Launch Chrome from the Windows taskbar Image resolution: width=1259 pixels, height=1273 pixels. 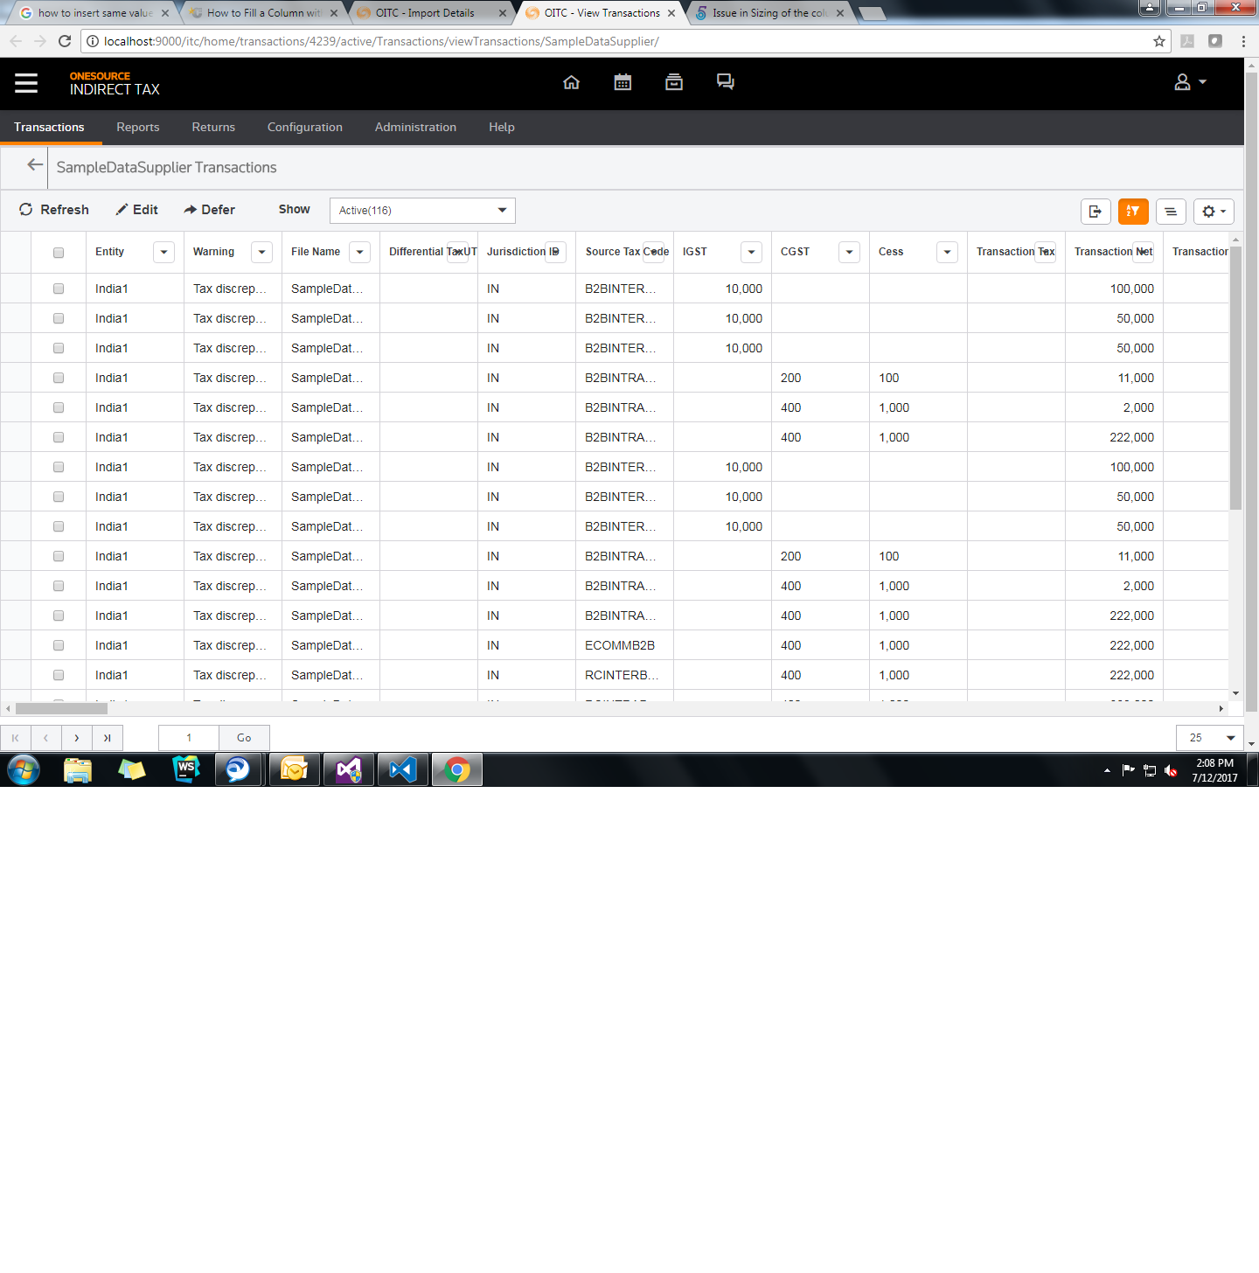pos(456,770)
